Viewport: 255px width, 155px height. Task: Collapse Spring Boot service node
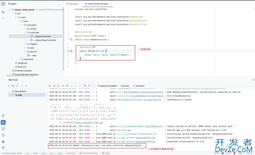point(10,91)
